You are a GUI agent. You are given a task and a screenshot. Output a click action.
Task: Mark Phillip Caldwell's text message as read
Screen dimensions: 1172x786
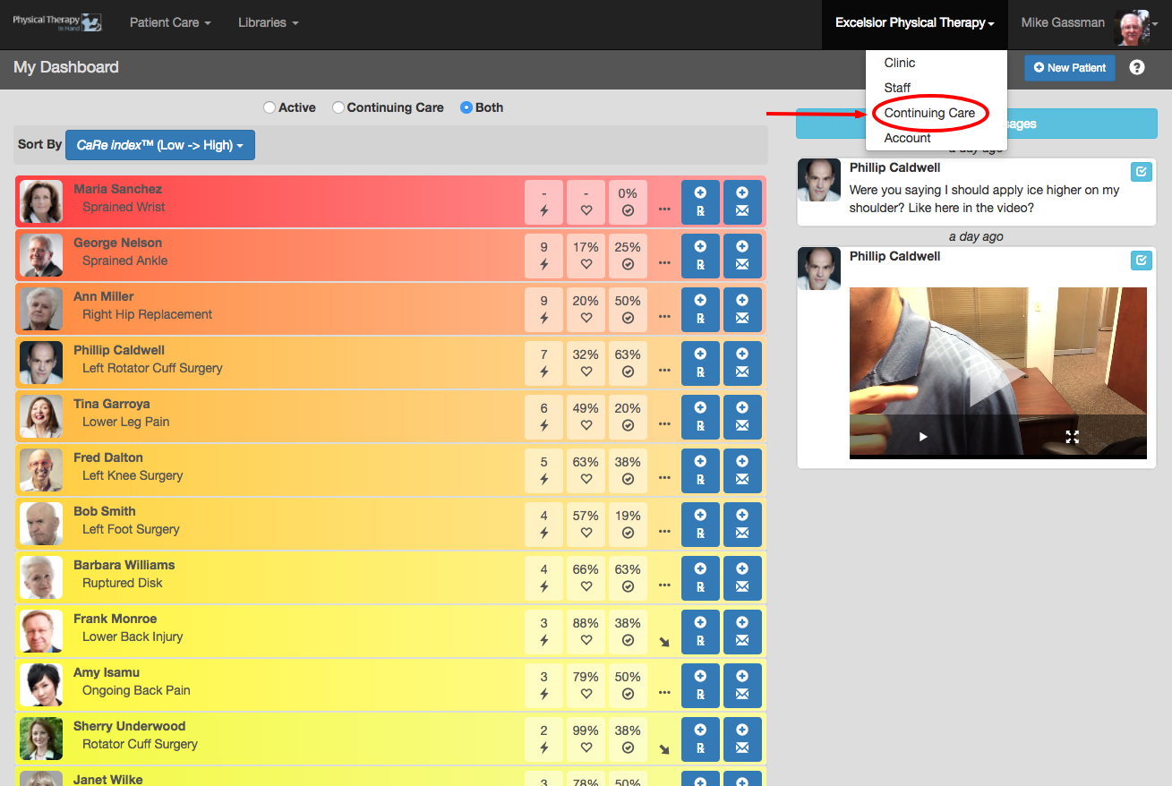click(x=1141, y=171)
